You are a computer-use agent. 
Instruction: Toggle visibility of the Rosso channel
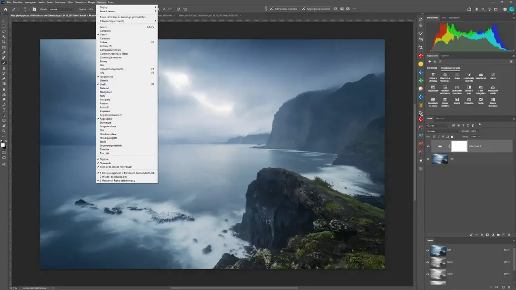[x=428, y=262]
